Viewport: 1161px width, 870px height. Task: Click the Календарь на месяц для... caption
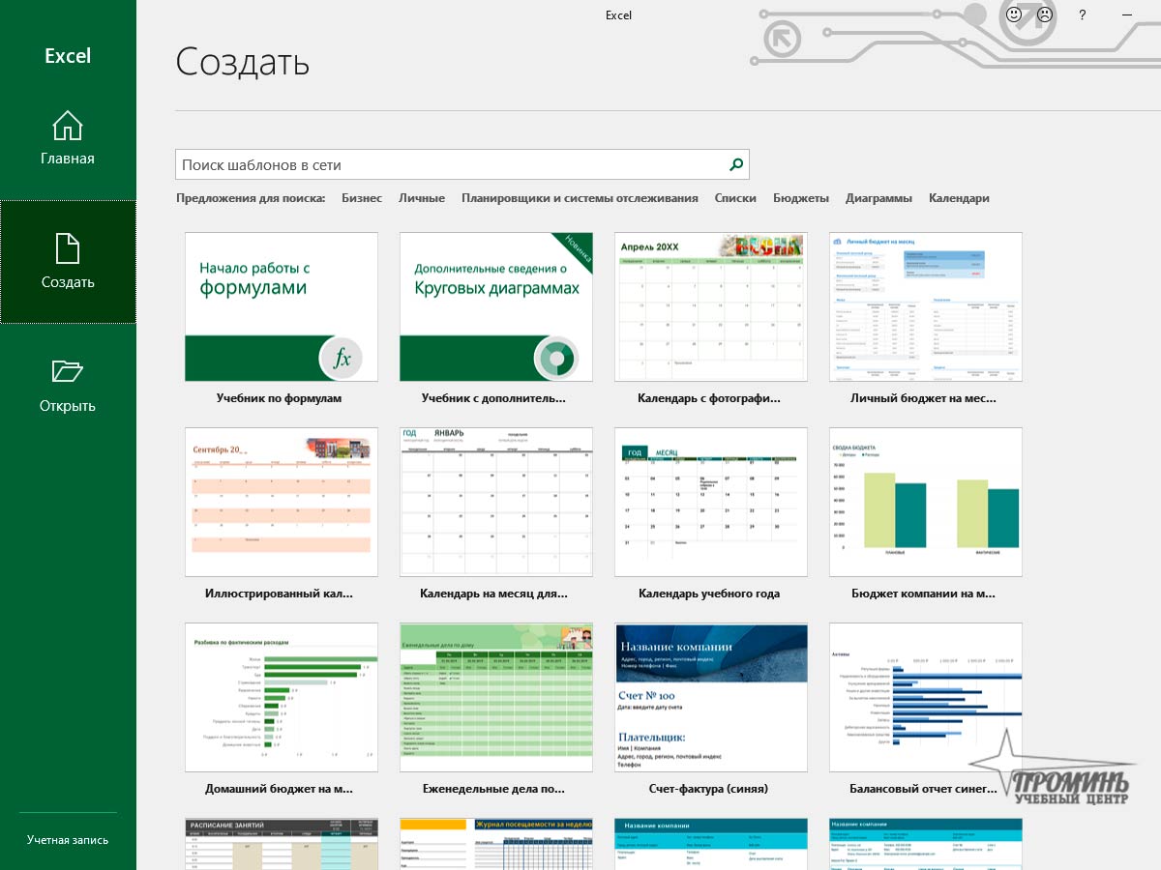(x=493, y=594)
